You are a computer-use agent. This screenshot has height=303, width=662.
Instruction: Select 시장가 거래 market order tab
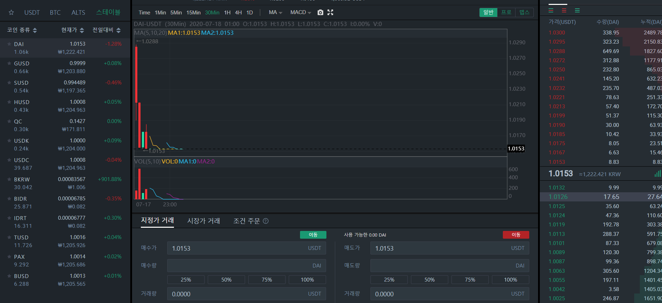tap(204, 221)
